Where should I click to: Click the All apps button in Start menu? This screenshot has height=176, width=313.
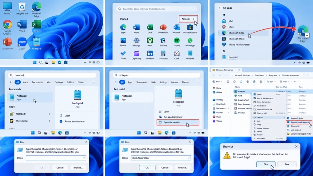(188, 19)
